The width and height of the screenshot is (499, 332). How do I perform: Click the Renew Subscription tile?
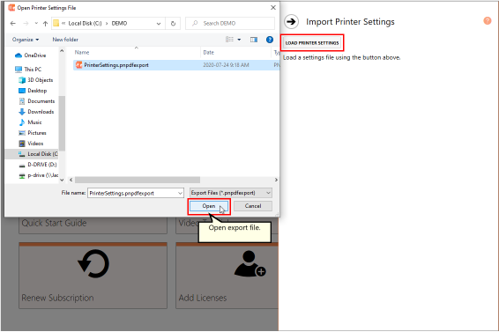(x=93, y=276)
